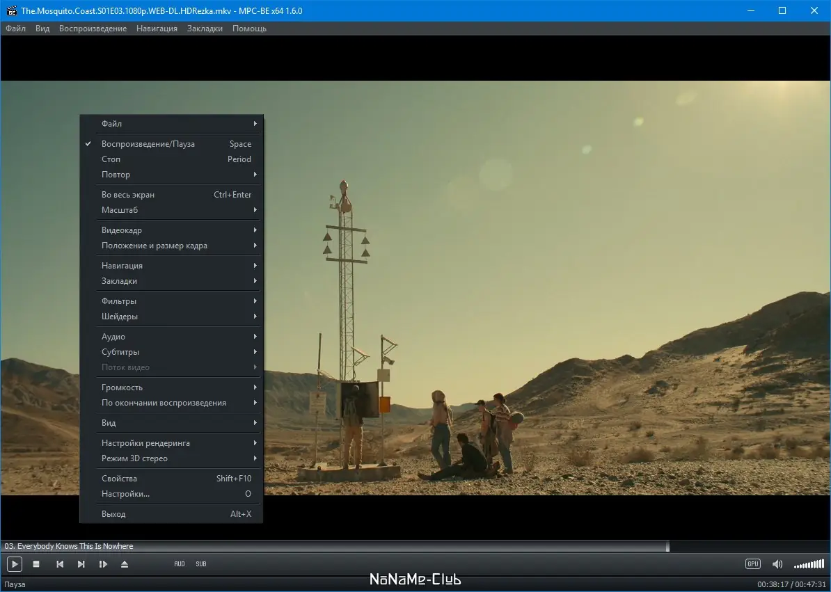Advance one frame with the frame-step icon
Screen dimensions: 831x592
(x=103, y=564)
